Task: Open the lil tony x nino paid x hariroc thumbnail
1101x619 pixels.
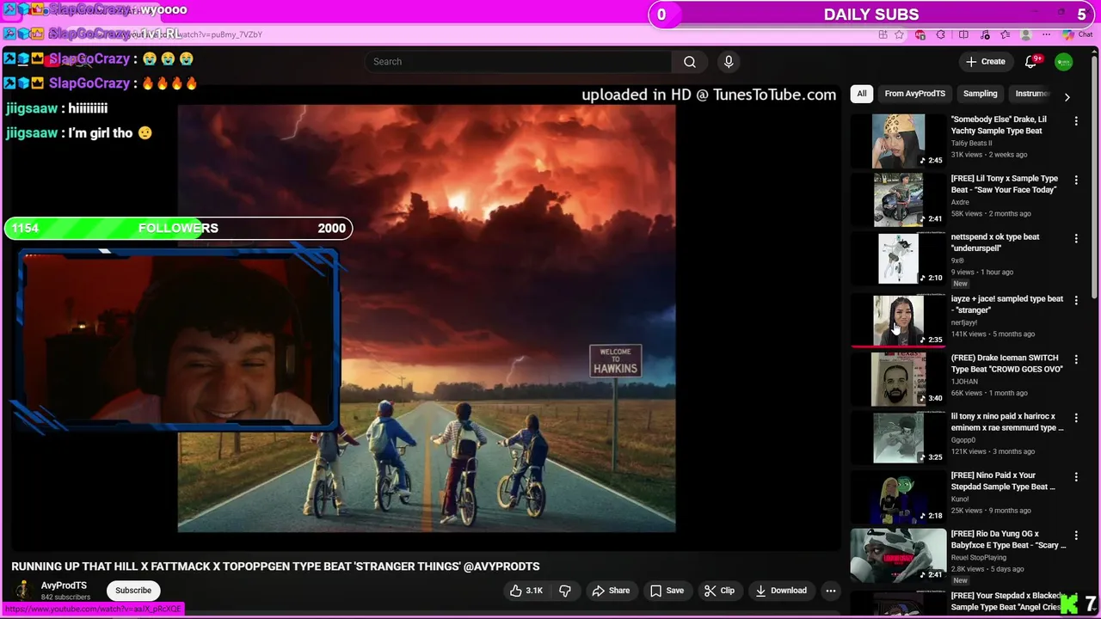Action: (x=898, y=437)
